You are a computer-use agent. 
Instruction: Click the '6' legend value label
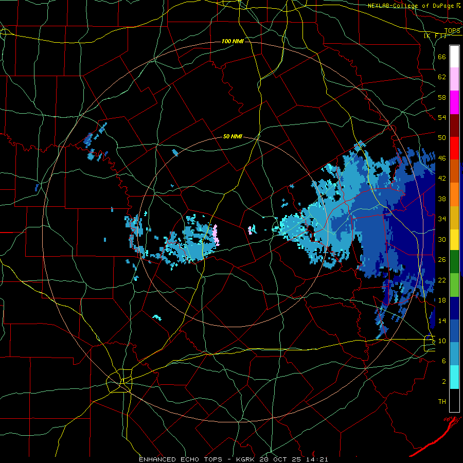(443, 362)
